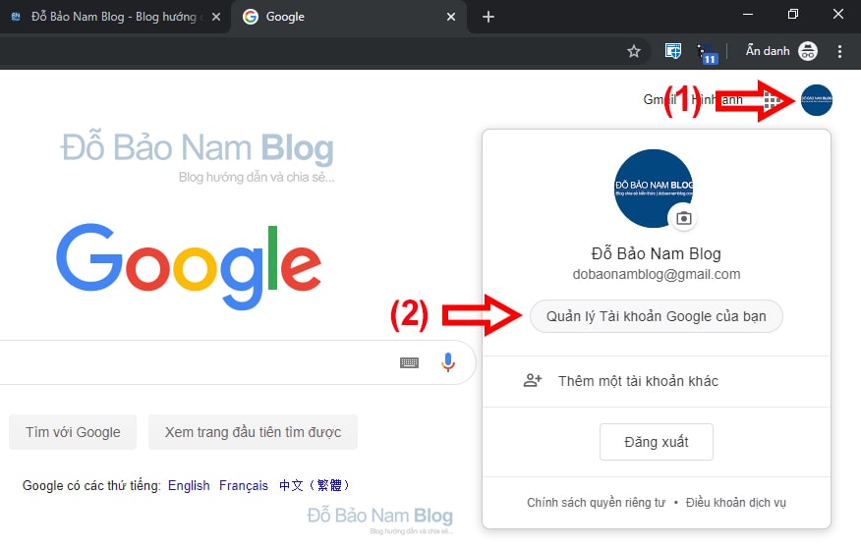
Task: Start voice search with the microphone
Action: pyautogui.click(x=448, y=362)
